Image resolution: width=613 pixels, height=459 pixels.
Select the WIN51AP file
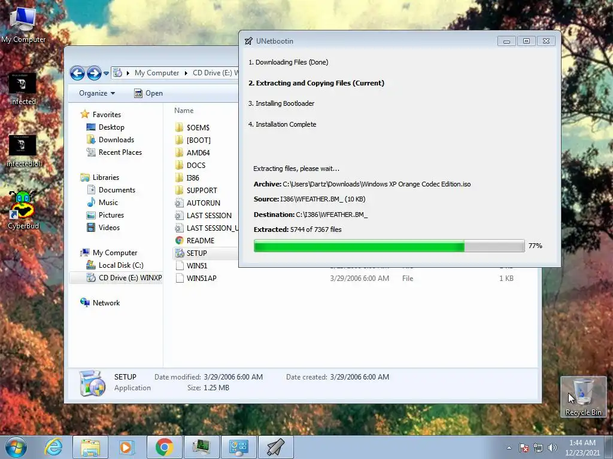click(x=196, y=279)
